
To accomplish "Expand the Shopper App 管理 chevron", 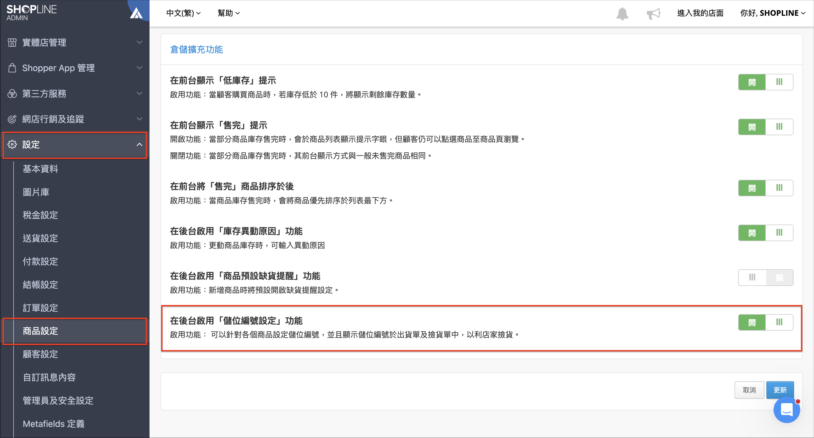I will click(x=139, y=68).
